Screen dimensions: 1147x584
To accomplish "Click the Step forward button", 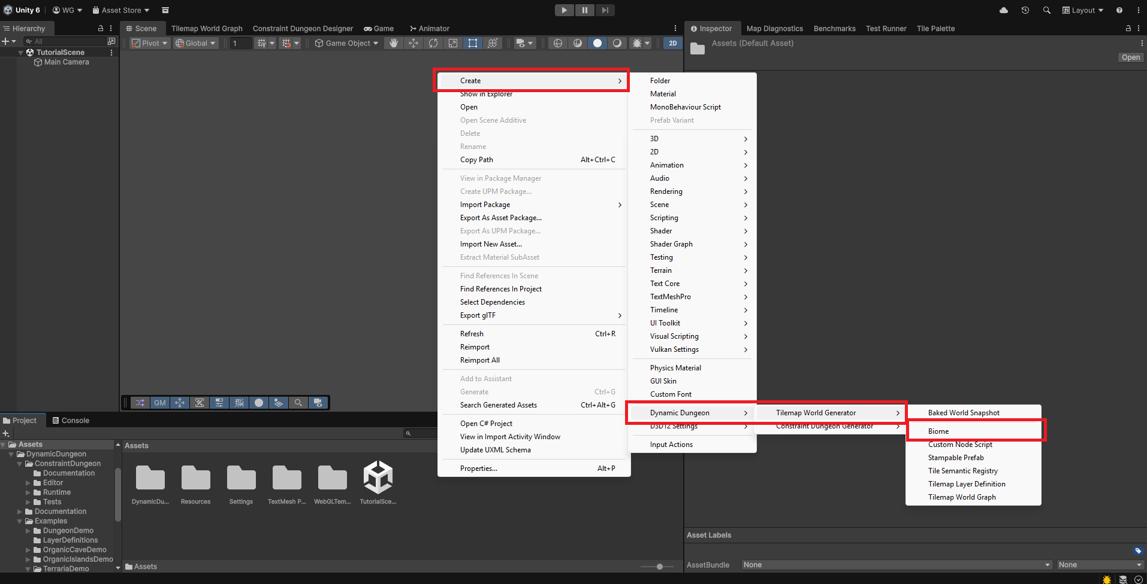I will [x=605, y=10].
